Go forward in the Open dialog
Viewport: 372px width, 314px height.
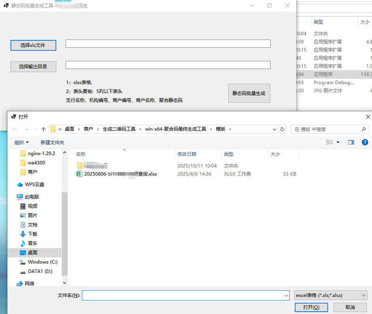click(27, 130)
